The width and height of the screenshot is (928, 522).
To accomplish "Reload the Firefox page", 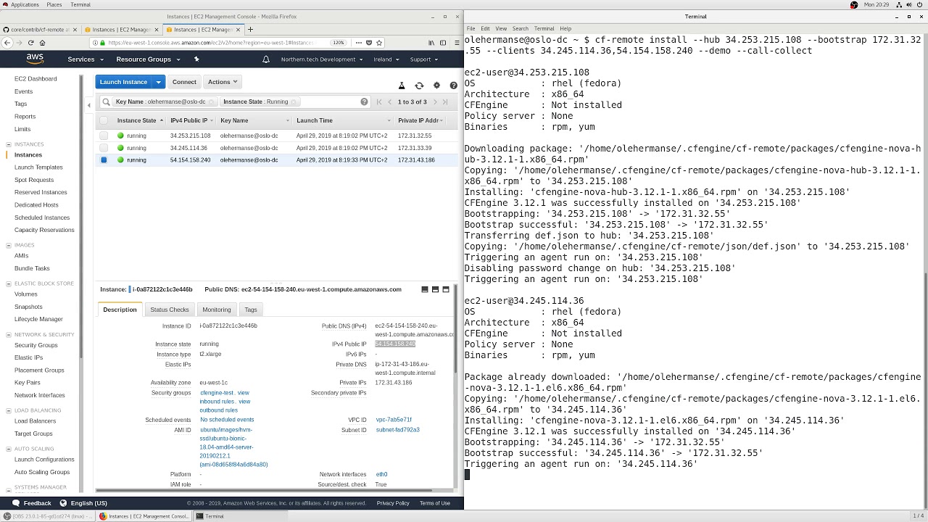I will [x=31, y=43].
